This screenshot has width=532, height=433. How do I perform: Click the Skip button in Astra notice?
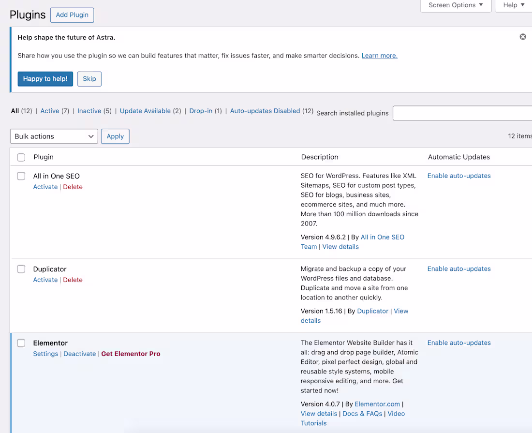tap(89, 79)
